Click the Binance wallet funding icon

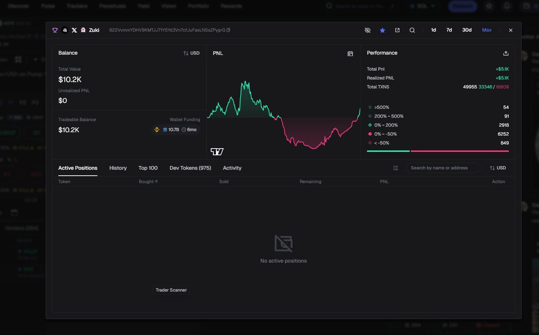click(x=157, y=129)
